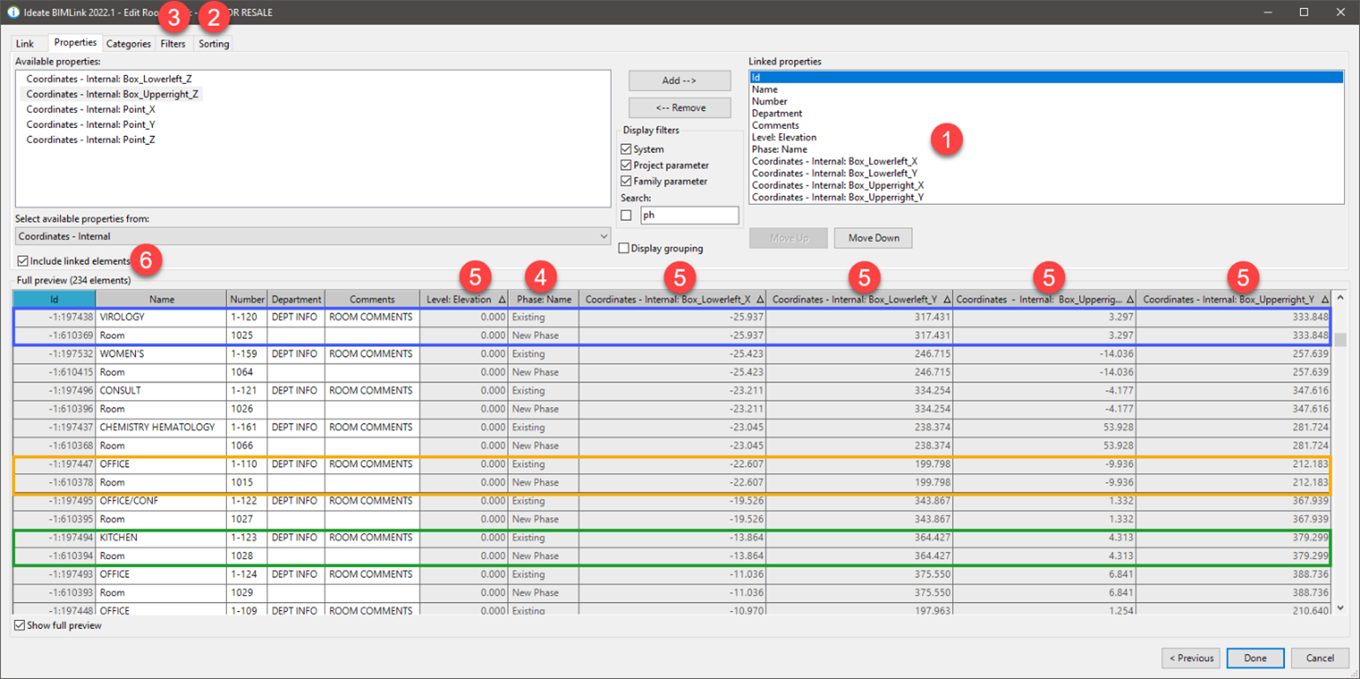Viewport: 1360px width, 679px height.
Task: Click the Search input field containing ph
Action: click(x=689, y=215)
